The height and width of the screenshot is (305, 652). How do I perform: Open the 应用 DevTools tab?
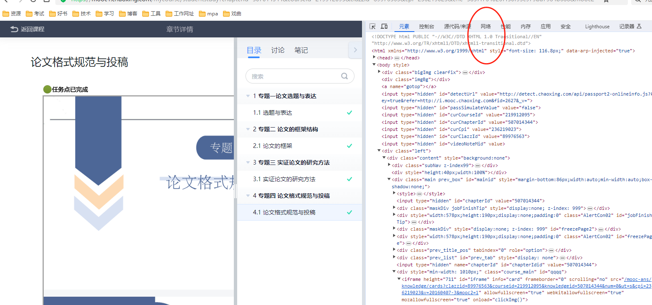pyautogui.click(x=545, y=27)
